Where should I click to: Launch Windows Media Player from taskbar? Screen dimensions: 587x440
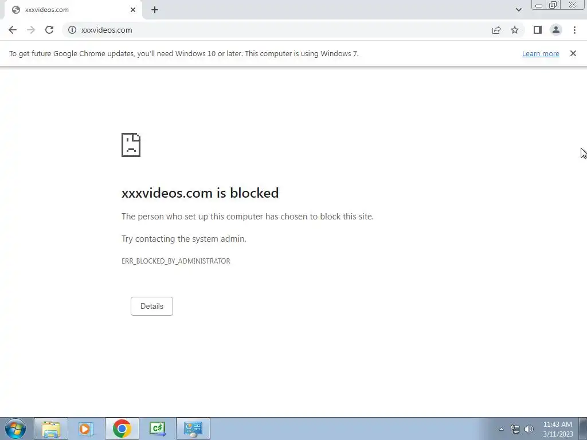[86, 429]
